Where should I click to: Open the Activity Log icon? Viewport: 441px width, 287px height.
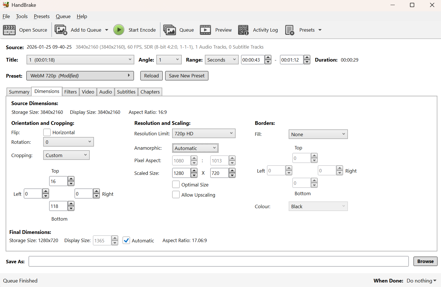(243, 30)
